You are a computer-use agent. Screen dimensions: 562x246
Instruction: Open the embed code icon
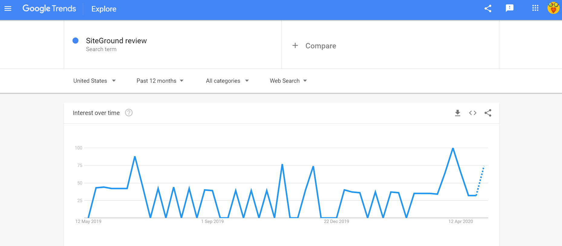tap(473, 113)
